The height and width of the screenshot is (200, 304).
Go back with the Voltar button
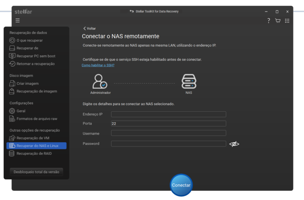[90, 29]
